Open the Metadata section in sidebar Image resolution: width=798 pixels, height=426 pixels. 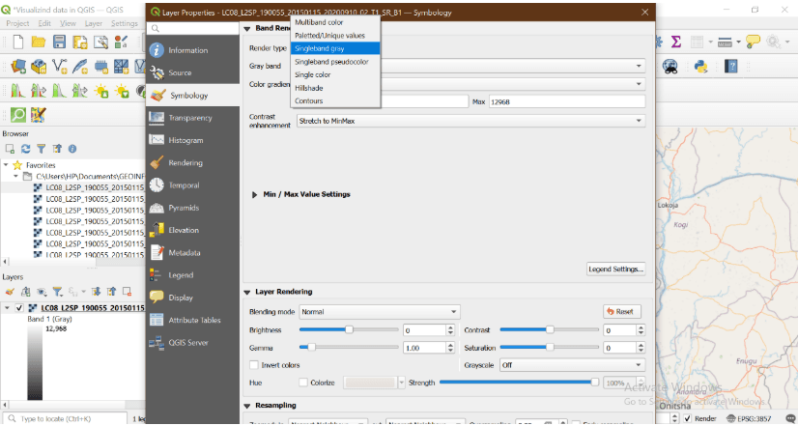pos(184,253)
